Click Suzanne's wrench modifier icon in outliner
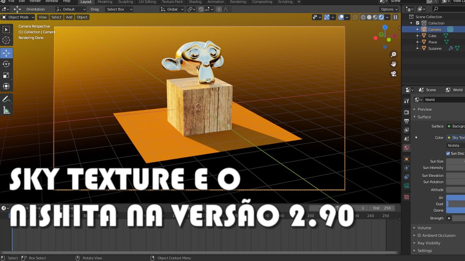This screenshot has width=465, height=261. pyautogui.click(x=451, y=48)
